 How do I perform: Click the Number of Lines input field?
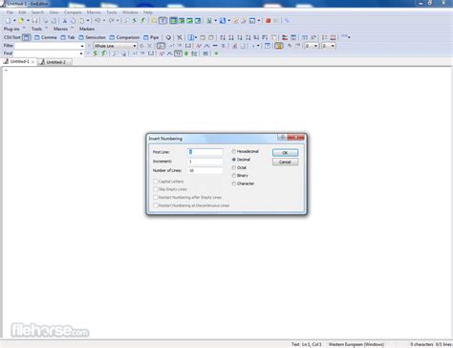click(205, 170)
